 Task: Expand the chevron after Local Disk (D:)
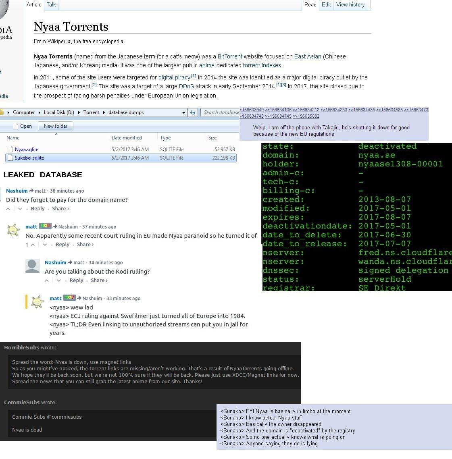[79, 112]
